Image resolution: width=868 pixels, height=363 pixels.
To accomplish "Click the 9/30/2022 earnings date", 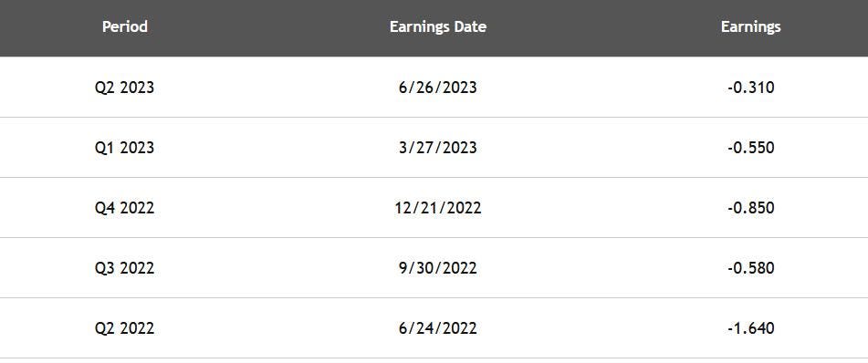I will coord(438,268).
